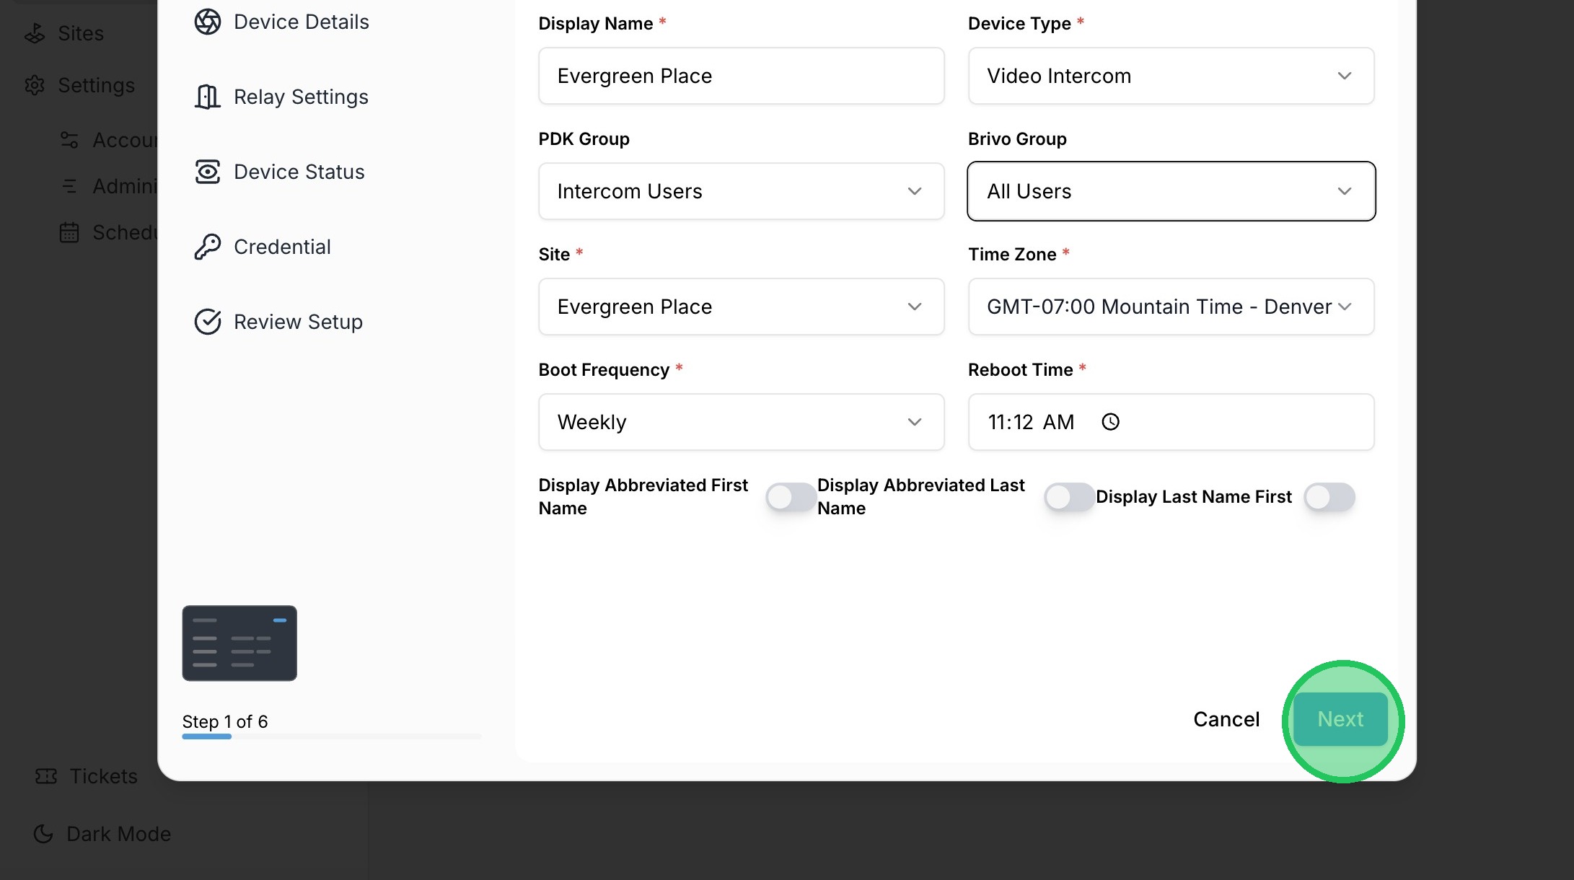Click the Review Setup checkmark icon
Image resolution: width=1574 pixels, height=880 pixels.
pyautogui.click(x=208, y=322)
